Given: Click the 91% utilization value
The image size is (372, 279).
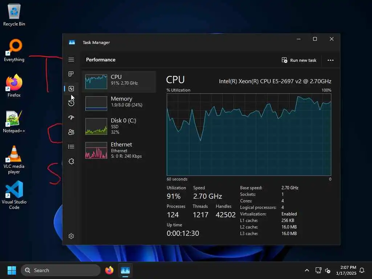Looking at the screenshot, I should tap(174, 196).
